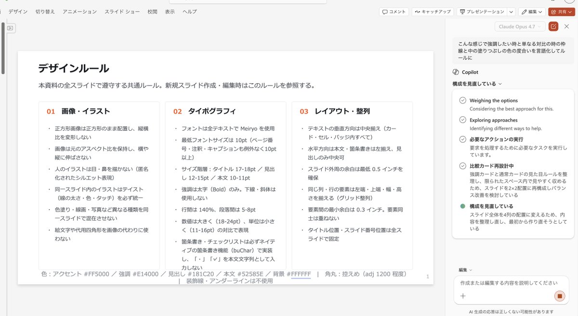
Task: Open the 表示 ribbon tab
Action: click(170, 12)
